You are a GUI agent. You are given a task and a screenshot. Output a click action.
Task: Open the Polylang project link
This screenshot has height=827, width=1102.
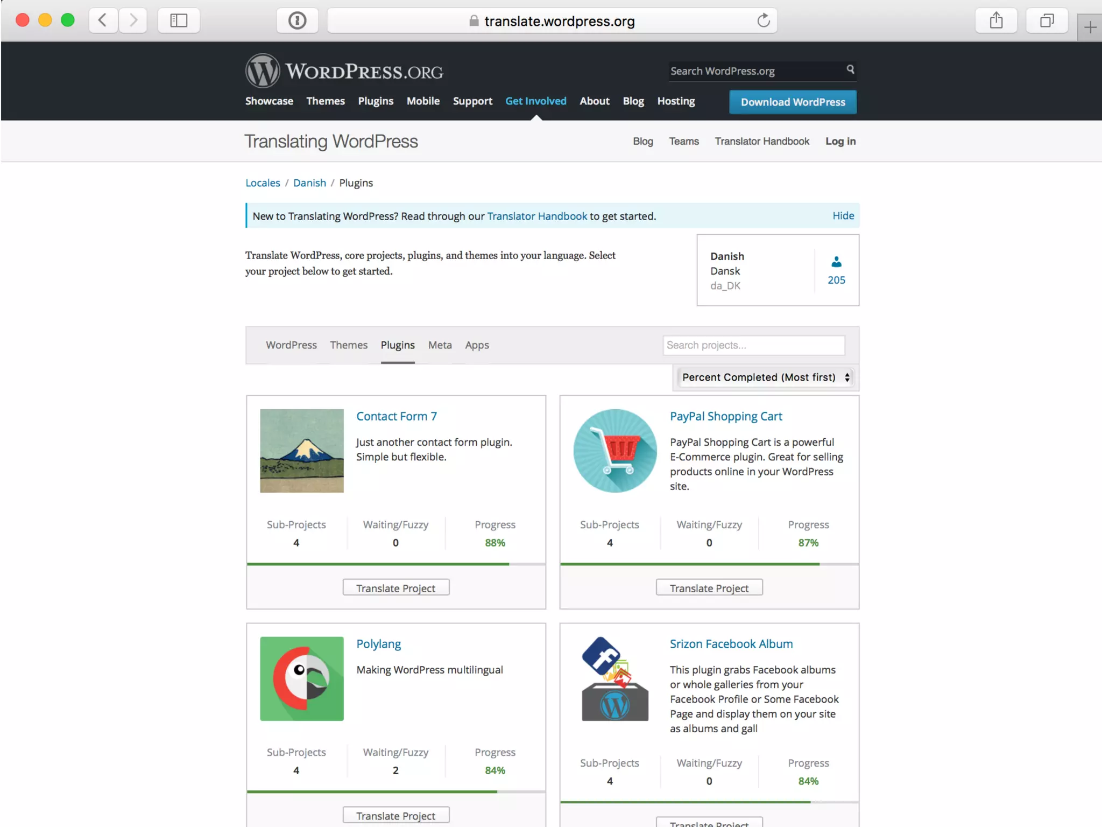tap(378, 644)
